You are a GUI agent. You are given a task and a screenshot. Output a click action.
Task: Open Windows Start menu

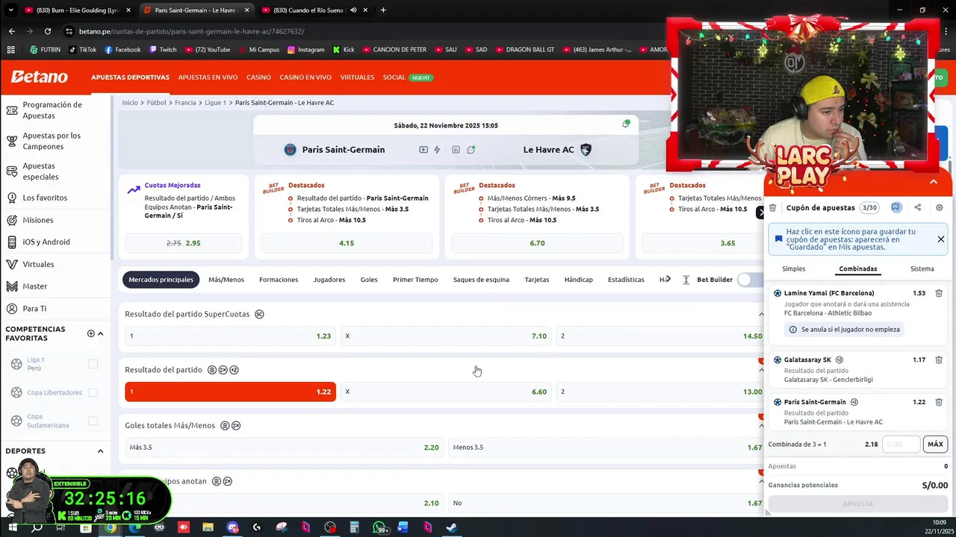(12, 527)
